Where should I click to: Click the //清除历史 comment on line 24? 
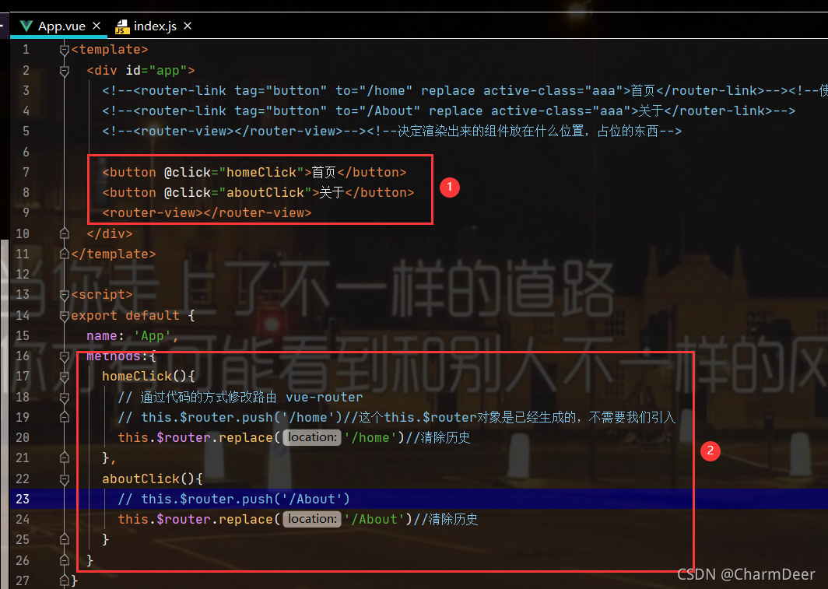[x=445, y=519]
